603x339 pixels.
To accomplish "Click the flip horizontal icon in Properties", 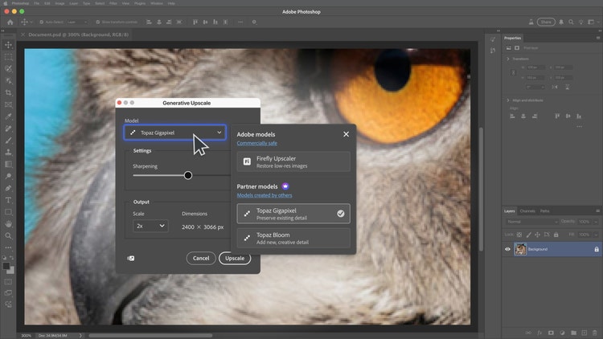I will (x=555, y=88).
